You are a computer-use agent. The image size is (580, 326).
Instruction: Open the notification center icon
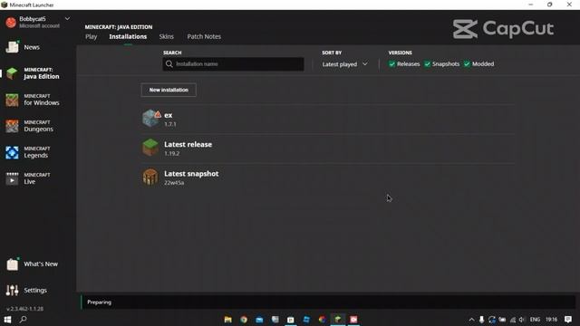pos(568,320)
